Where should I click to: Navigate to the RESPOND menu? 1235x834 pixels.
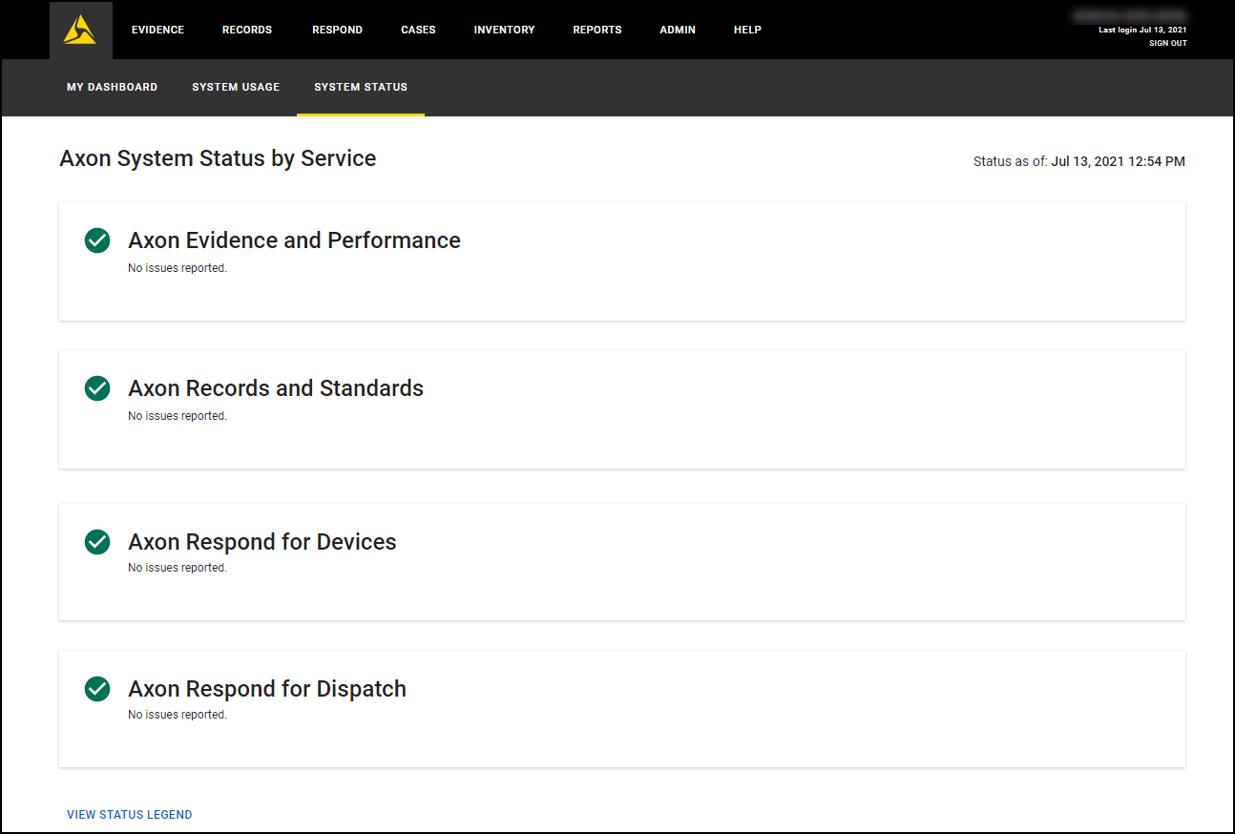click(x=337, y=30)
